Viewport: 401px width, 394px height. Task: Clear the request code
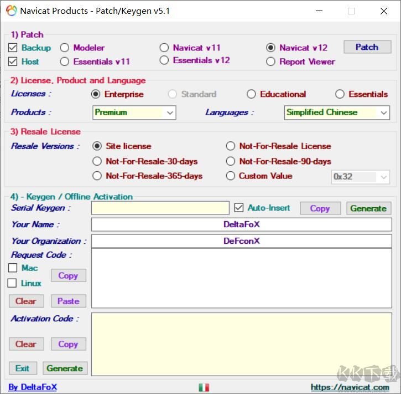pos(26,301)
